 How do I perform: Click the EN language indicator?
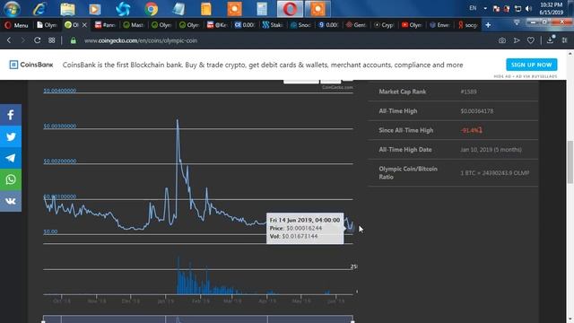[473, 8]
